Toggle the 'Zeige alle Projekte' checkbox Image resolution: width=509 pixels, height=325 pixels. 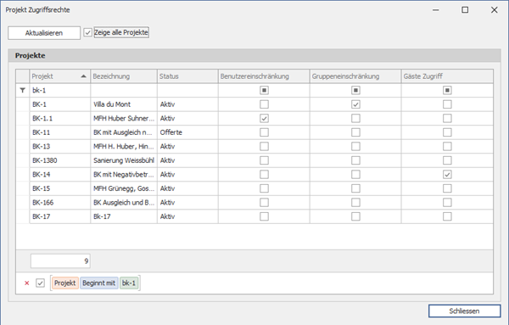pos(87,32)
